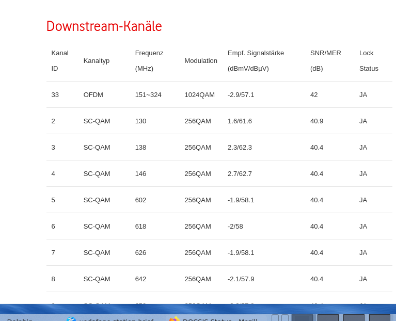
Task: Click channel ID 4 cell
Action: click(x=53, y=174)
